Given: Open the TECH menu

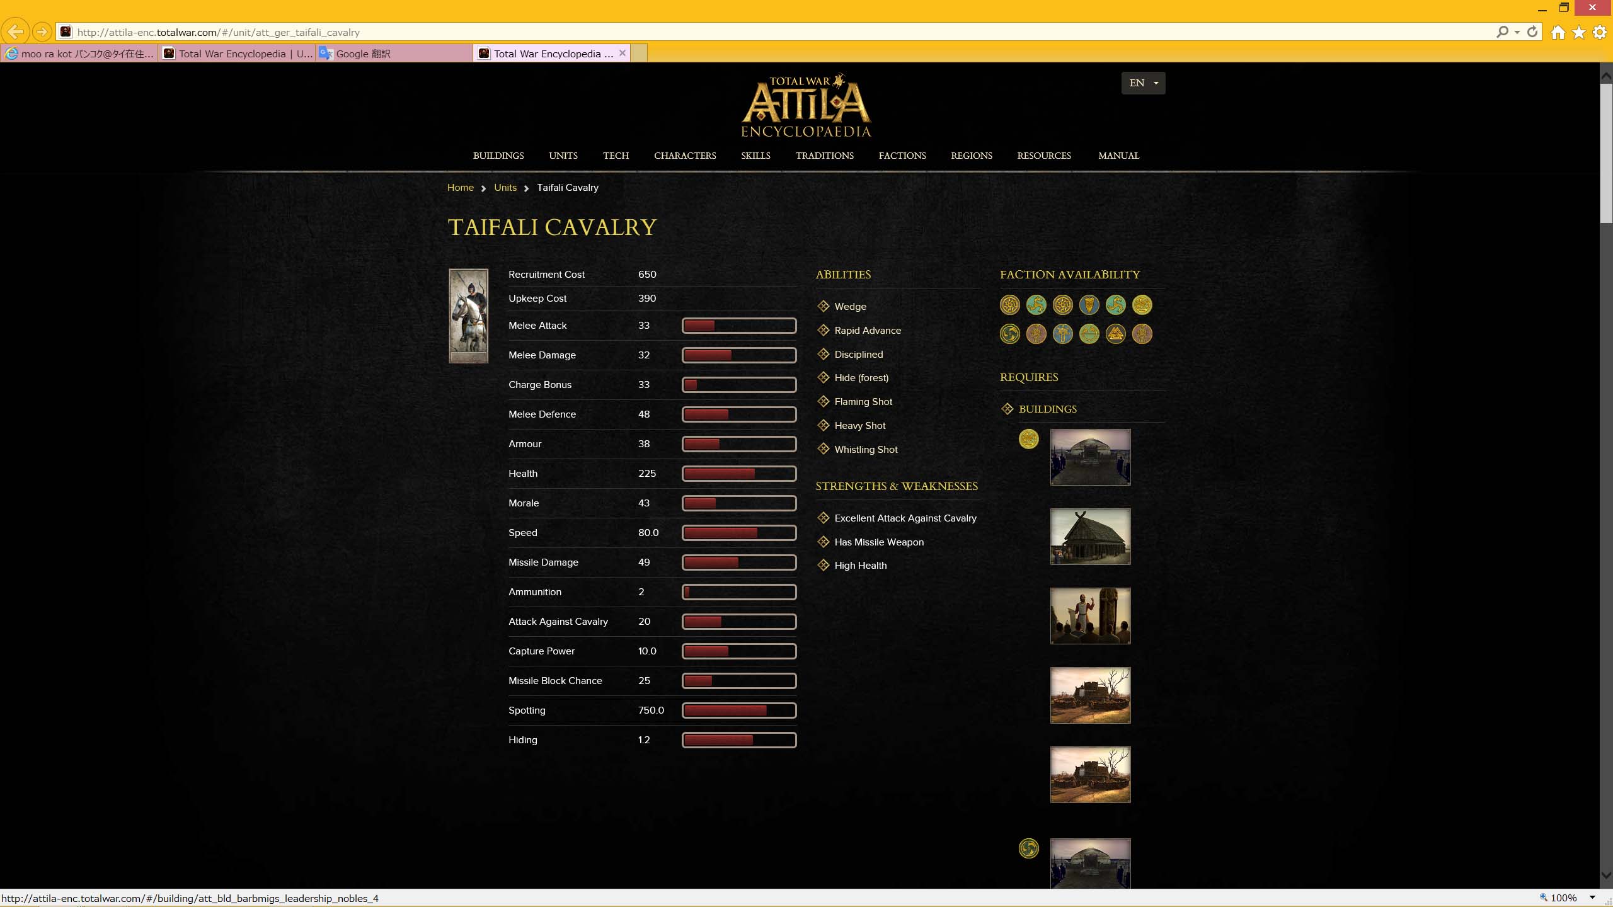Looking at the screenshot, I should [616, 156].
